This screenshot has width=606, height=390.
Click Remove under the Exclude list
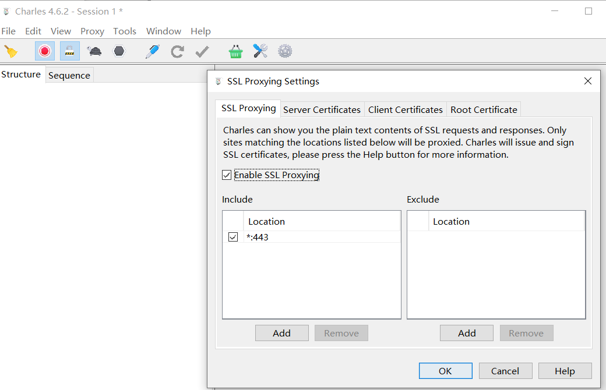[526, 333]
